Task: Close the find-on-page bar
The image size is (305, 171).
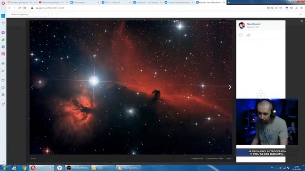Action: tap(301, 14)
